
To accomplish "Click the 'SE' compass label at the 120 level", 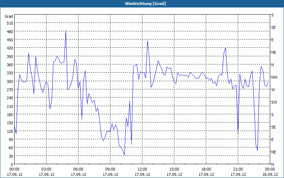I will click(x=273, y=127).
